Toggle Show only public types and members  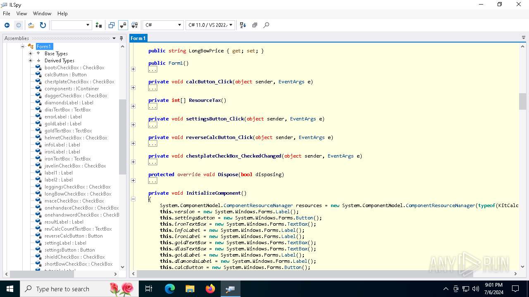tap(111, 25)
